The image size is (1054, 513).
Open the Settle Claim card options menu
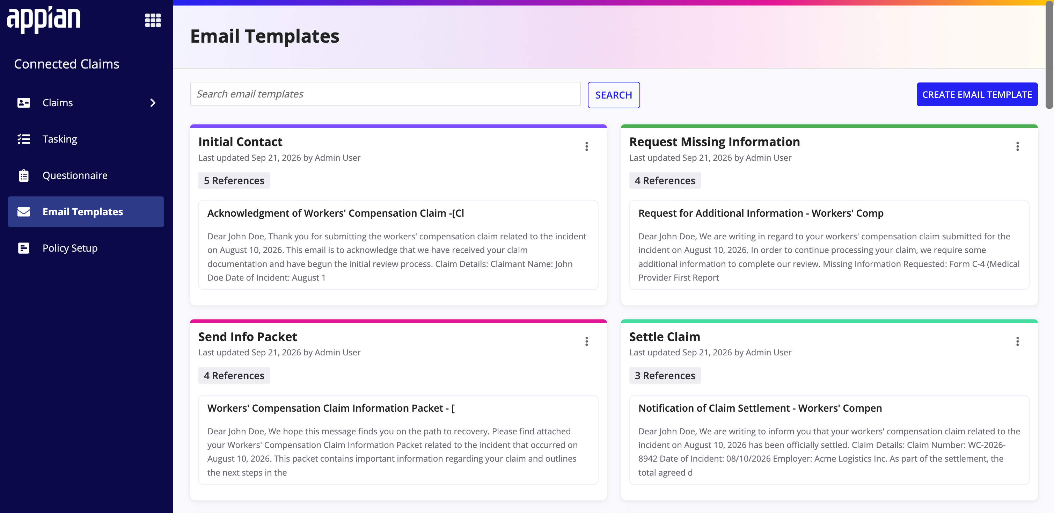click(x=1017, y=341)
